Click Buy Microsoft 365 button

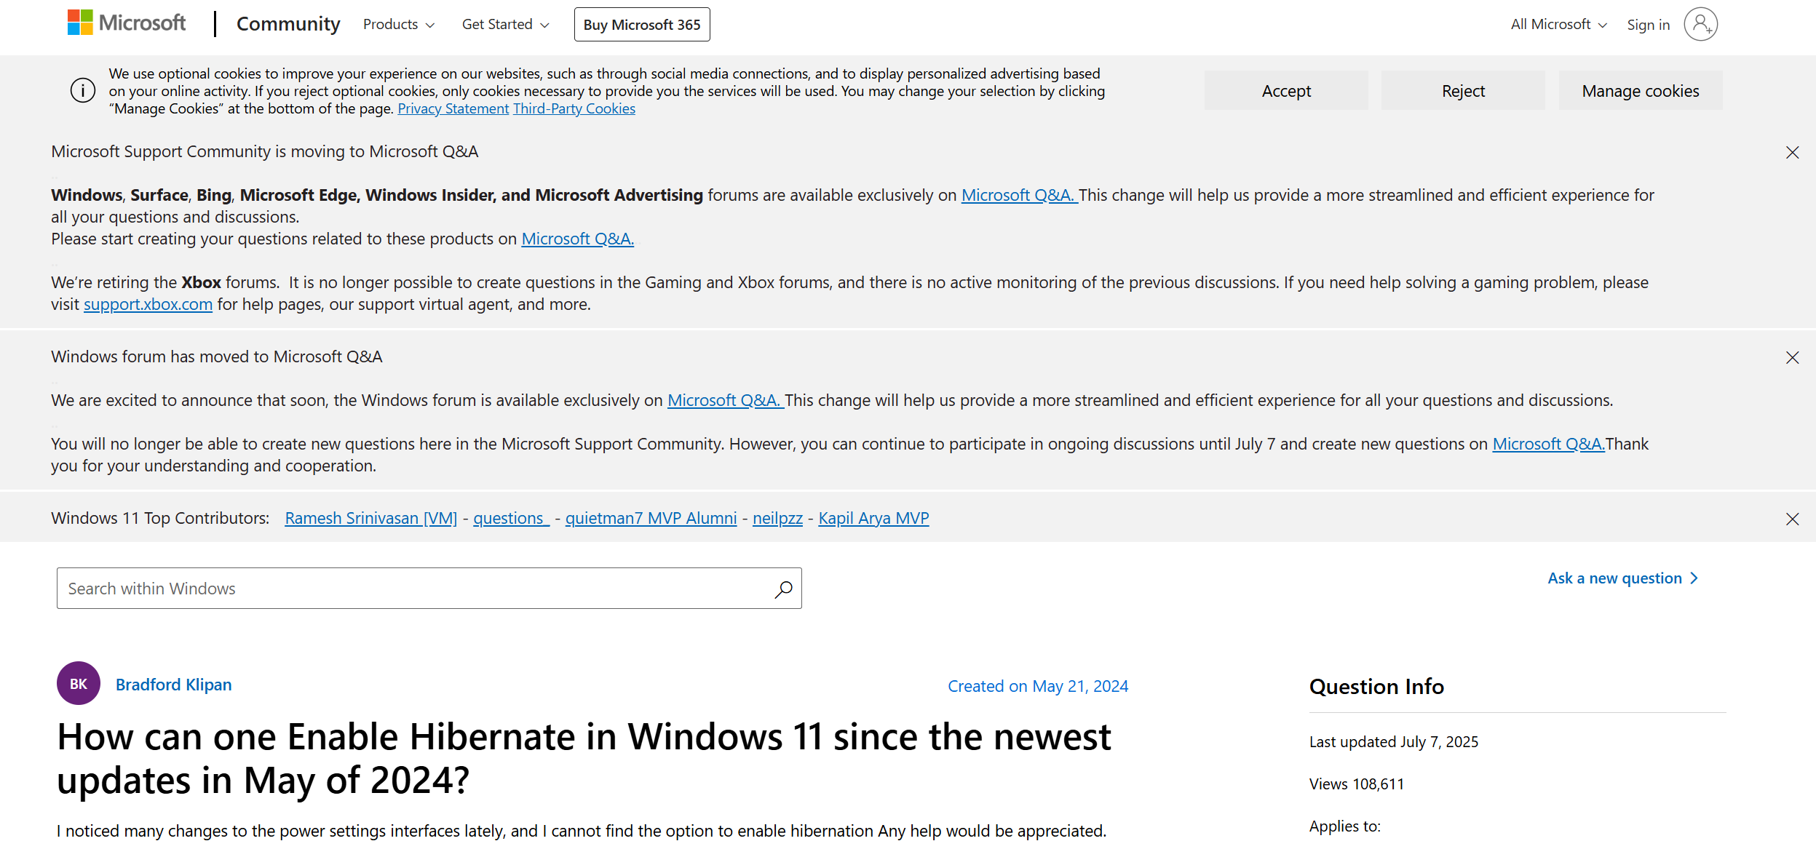642,25
